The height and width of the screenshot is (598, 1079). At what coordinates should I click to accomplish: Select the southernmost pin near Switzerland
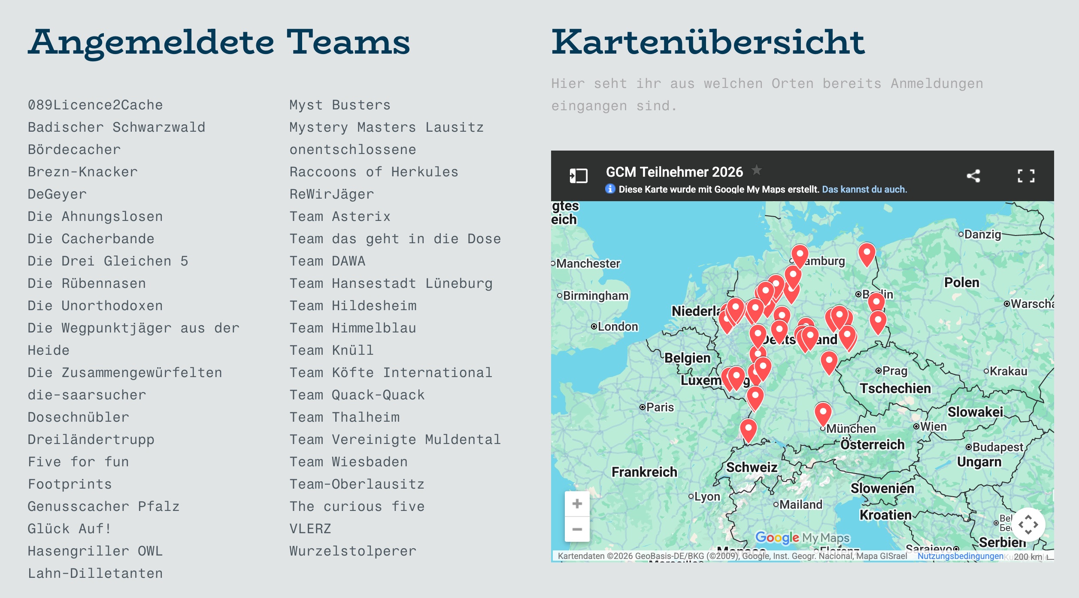click(748, 429)
